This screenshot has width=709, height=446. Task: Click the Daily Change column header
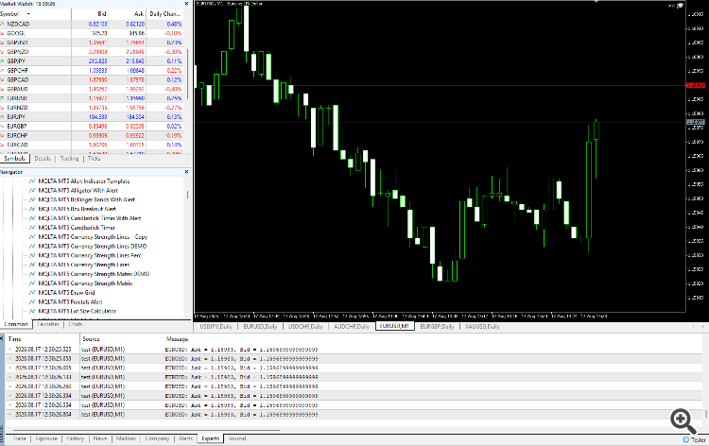(x=165, y=14)
